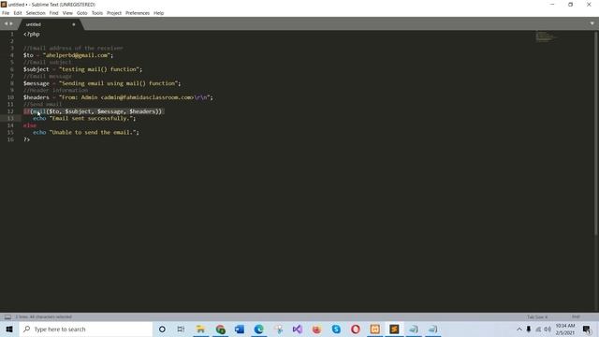Click the $headers assignment line
Viewport: 599px width, 337px height.
118,97
